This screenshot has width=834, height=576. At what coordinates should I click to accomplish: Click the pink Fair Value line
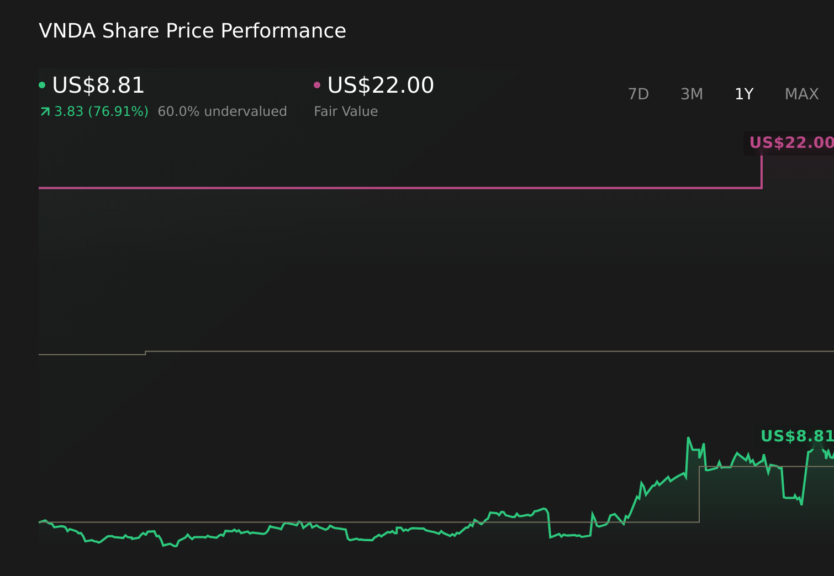point(387,189)
